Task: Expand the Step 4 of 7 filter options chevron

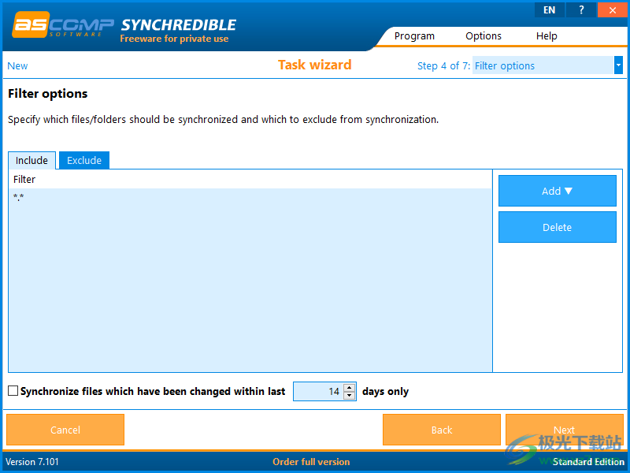Action: 620,65
